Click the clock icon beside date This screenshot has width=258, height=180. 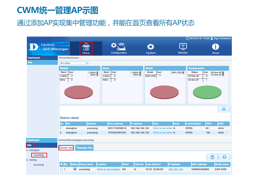coord(187,38)
